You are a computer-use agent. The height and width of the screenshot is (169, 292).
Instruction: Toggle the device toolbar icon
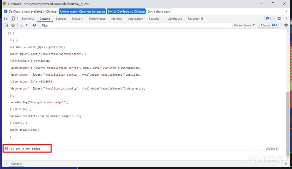coord(12,19)
